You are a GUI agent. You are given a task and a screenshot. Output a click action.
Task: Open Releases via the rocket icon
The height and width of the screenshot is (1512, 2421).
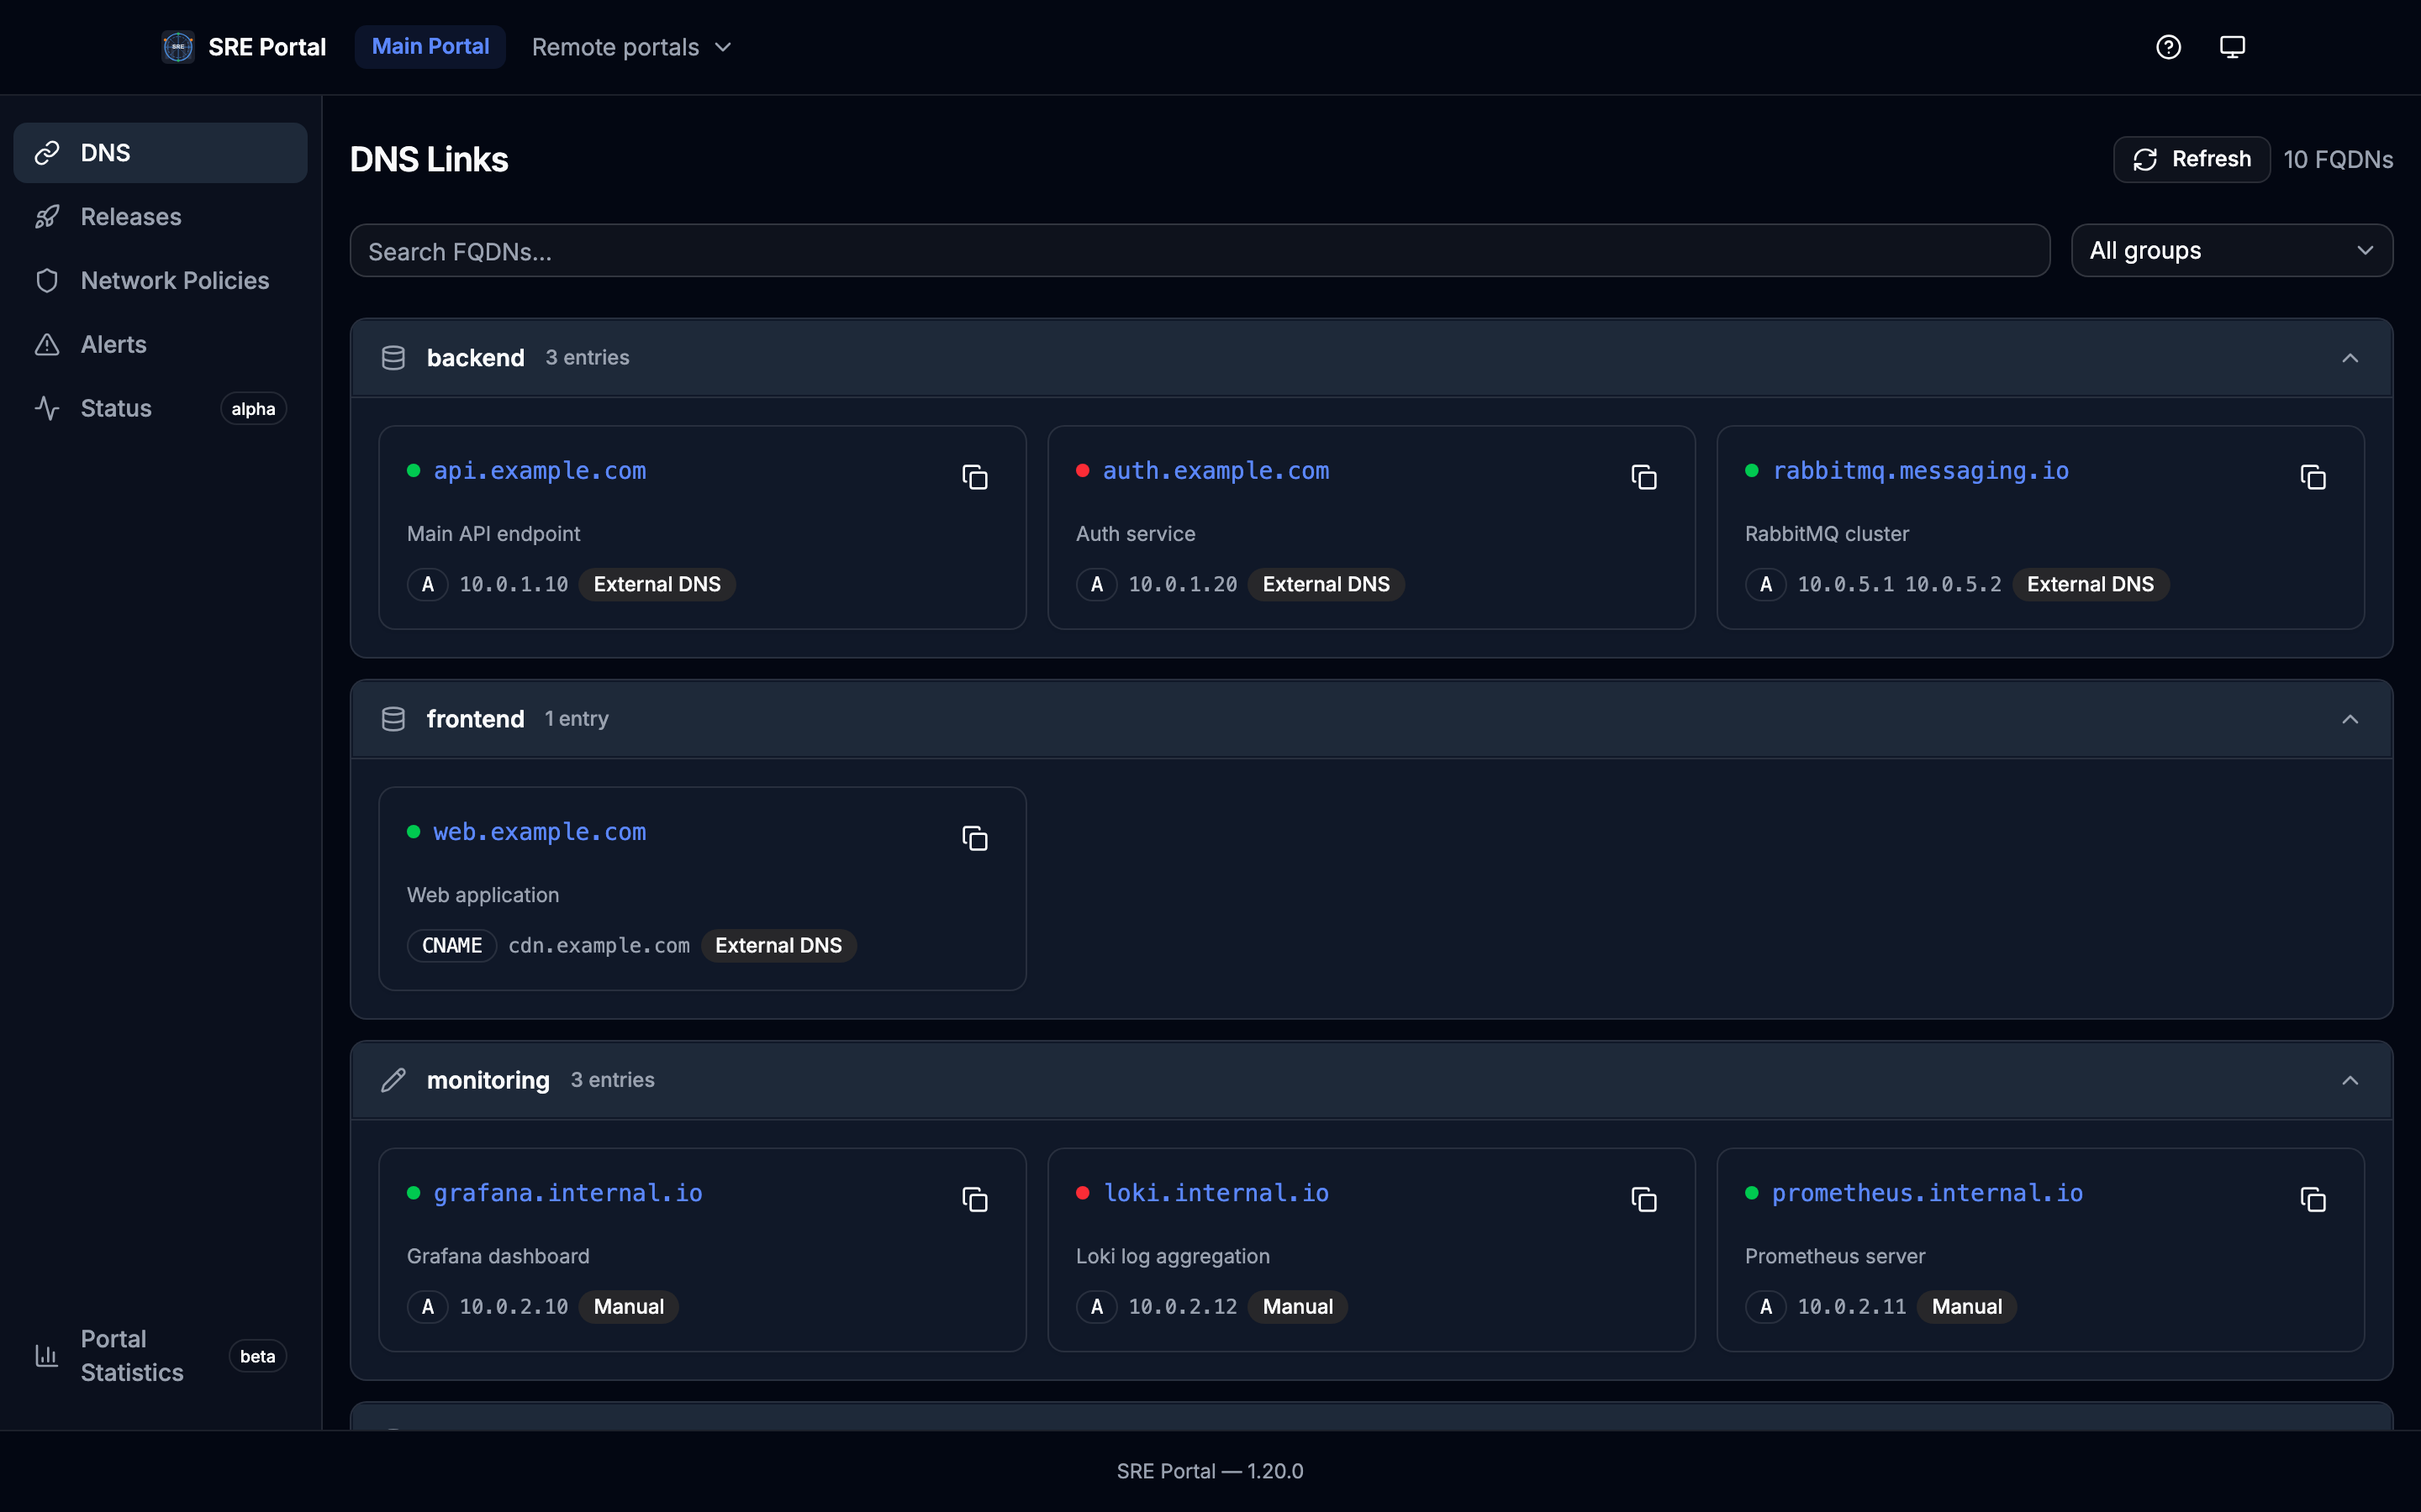click(49, 216)
